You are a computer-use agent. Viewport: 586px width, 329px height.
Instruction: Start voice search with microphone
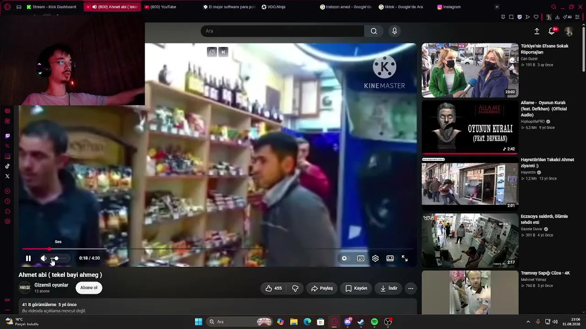pyautogui.click(x=395, y=31)
